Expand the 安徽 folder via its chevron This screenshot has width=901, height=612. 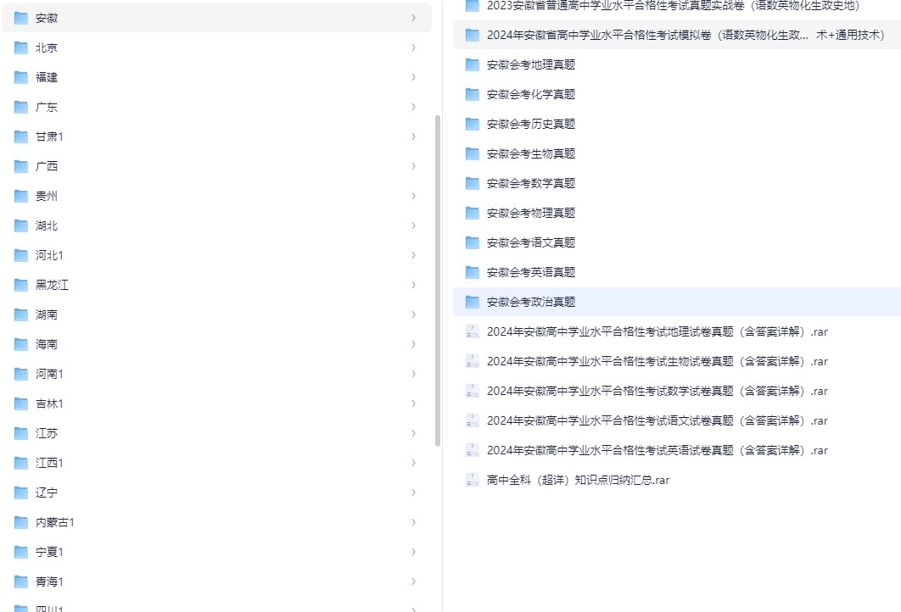[413, 18]
